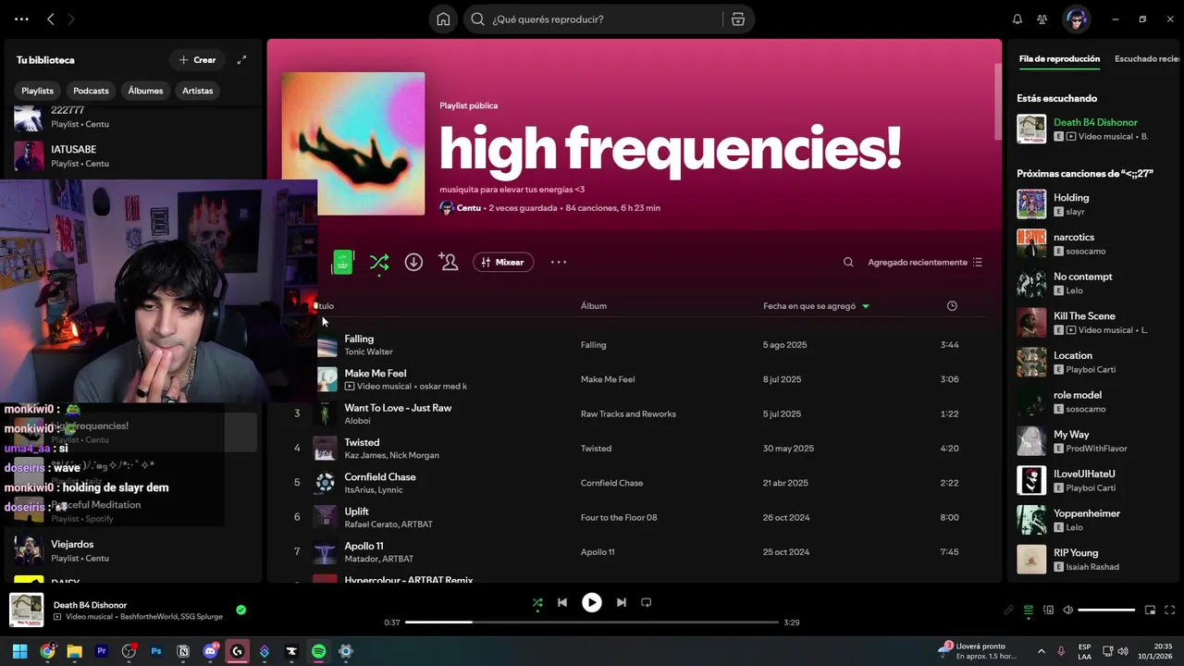1184x666 pixels.
Task: Filter the library by Playlists
Action: click(38, 91)
